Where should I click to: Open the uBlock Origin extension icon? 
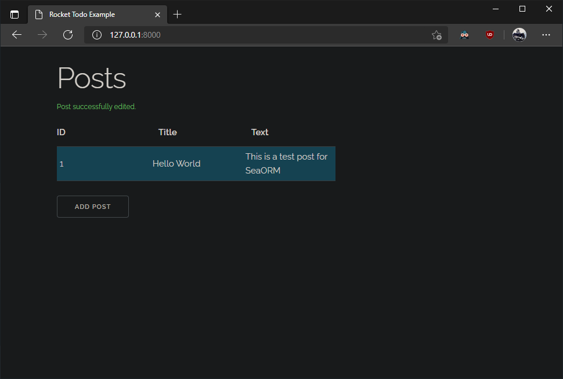pos(490,35)
